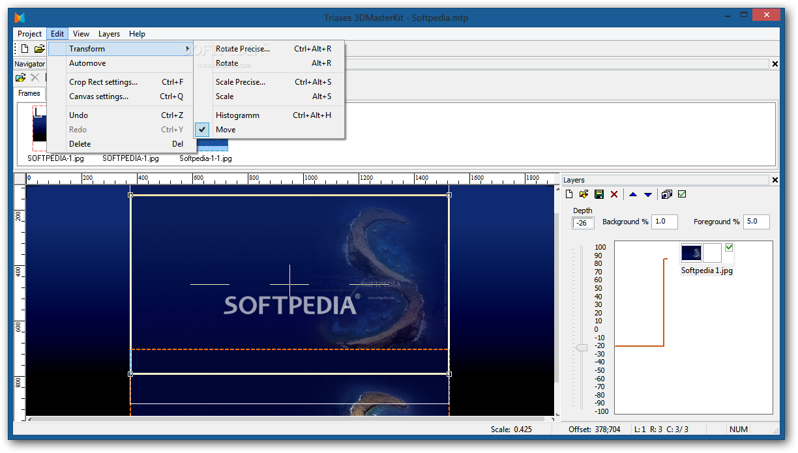Select Scale Alt+S in Transform submenu
The height and width of the screenshot is (453, 798).
coord(269,96)
